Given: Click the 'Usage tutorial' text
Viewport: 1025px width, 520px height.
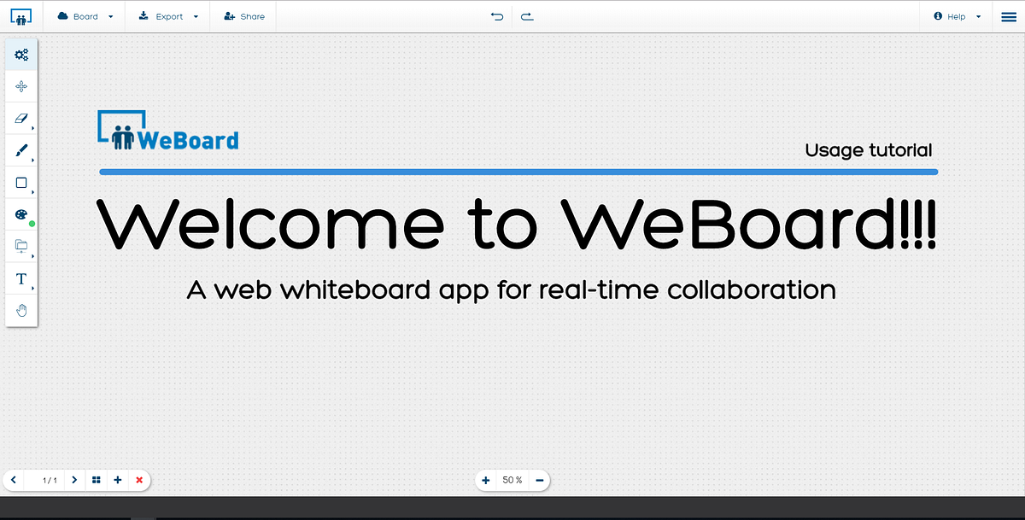Looking at the screenshot, I should (x=868, y=150).
